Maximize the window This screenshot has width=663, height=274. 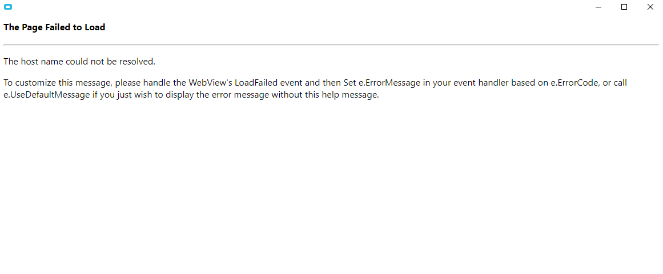624,7
